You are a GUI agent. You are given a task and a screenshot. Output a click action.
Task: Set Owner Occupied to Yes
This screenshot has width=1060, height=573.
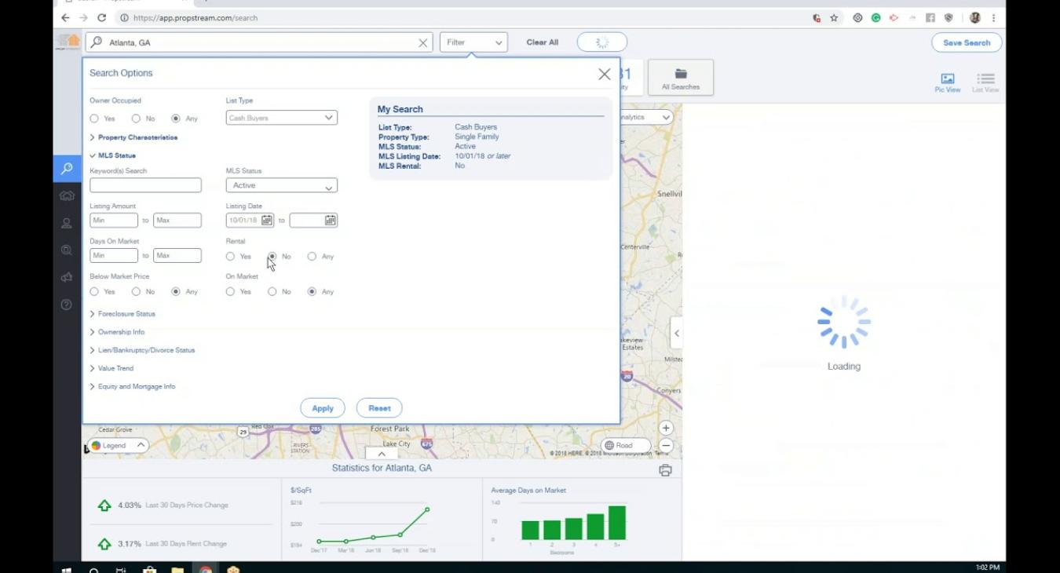94,119
